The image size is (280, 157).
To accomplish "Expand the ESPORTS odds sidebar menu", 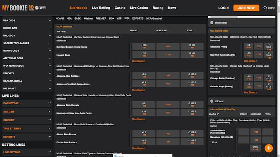I will coord(27,74).
